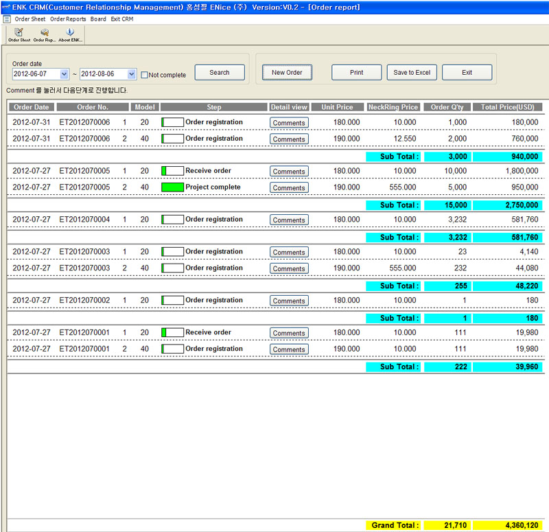Click the Step column header
The image size is (549, 532).
pyautogui.click(x=214, y=107)
